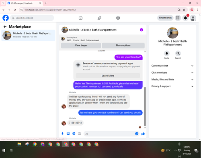Choose a GIF using the GIF icon
The width and height of the screenshot is (201, 158).
pos(80,134)
